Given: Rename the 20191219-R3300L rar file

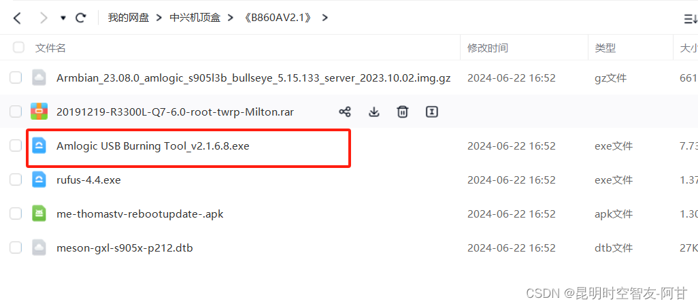Looking at the screenshot, I should 432,112.
